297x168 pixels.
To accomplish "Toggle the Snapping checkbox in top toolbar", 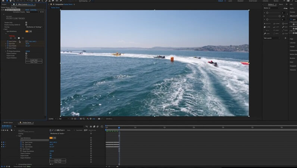I will point(80,1).
